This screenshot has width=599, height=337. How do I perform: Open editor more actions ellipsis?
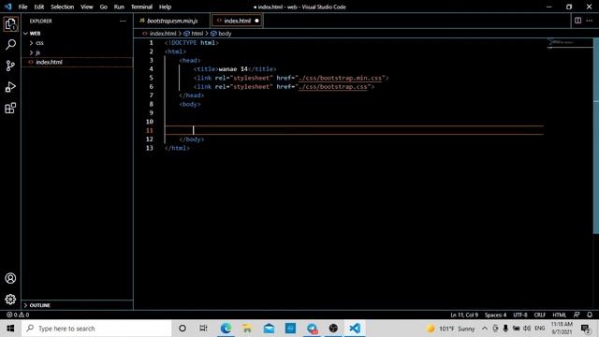tap(589, 21)
